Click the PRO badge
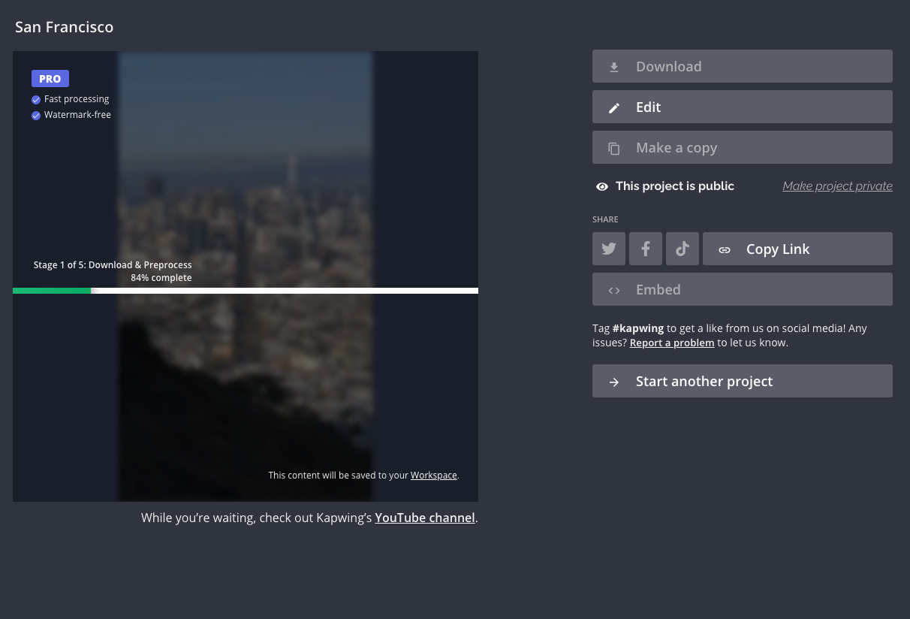This screenshot has height=619, width=910. click(x=50, y=78)
